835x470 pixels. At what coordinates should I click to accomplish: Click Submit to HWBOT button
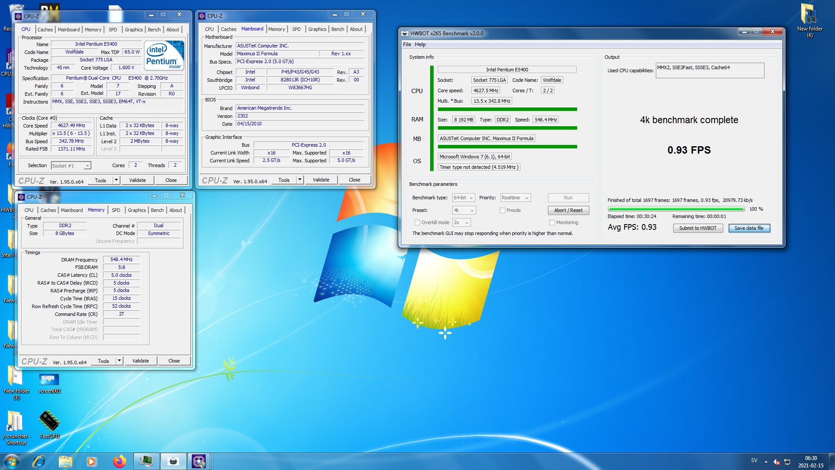click(698, 228)
